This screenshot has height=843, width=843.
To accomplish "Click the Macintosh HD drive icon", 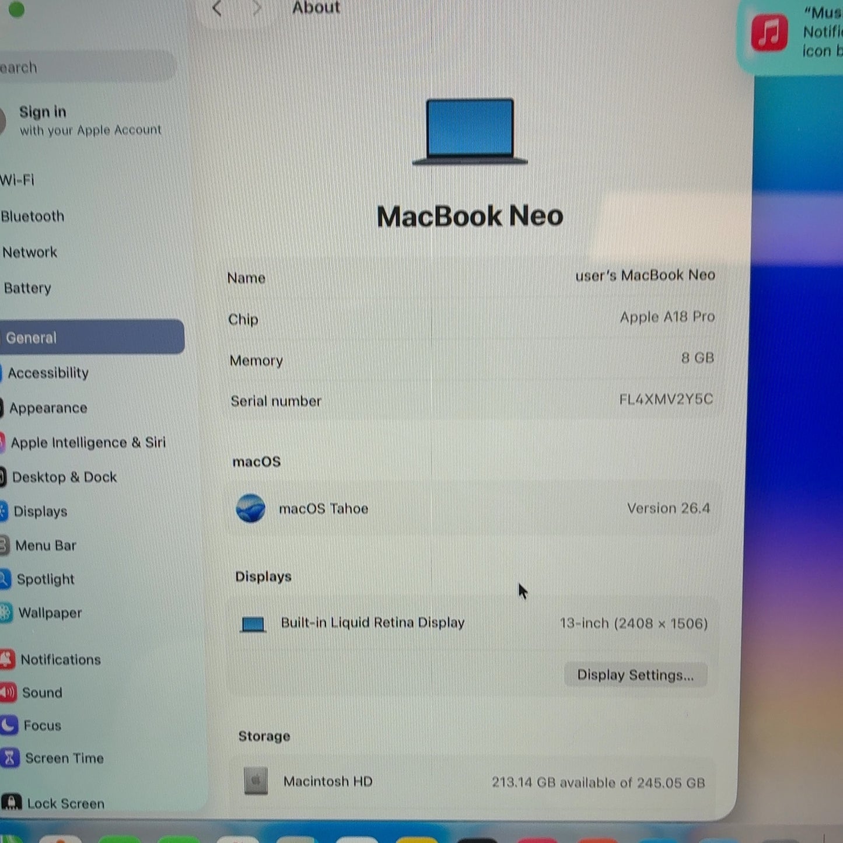I will pos(256,781).
